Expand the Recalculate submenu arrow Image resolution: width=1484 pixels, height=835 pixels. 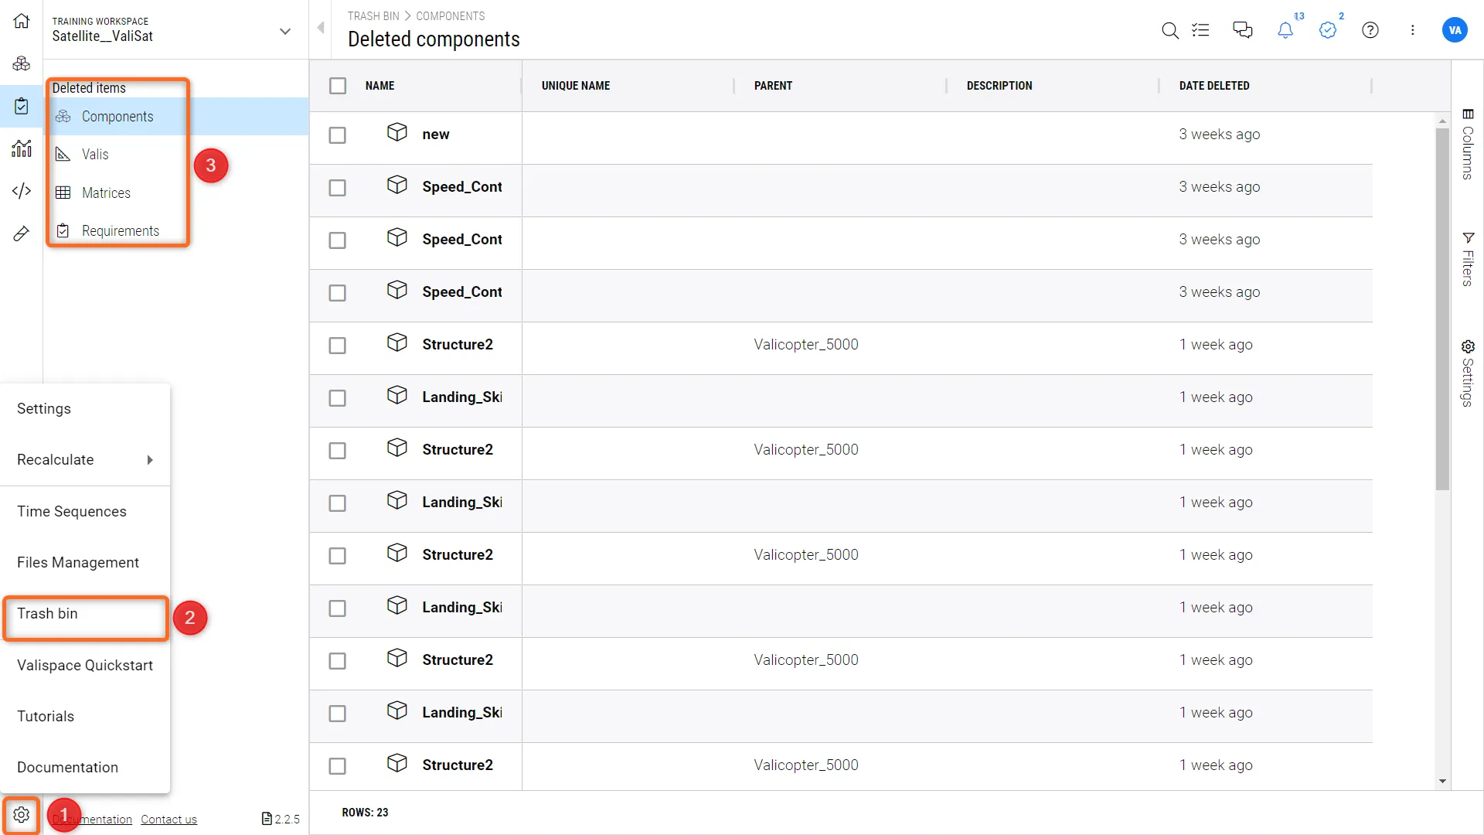(150, 460)
